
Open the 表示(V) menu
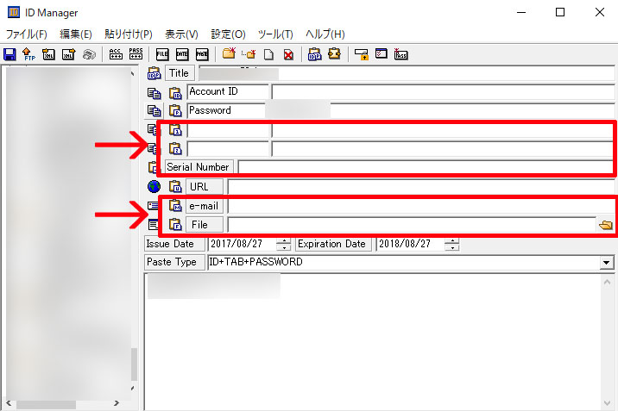click(x=181, y=34)
